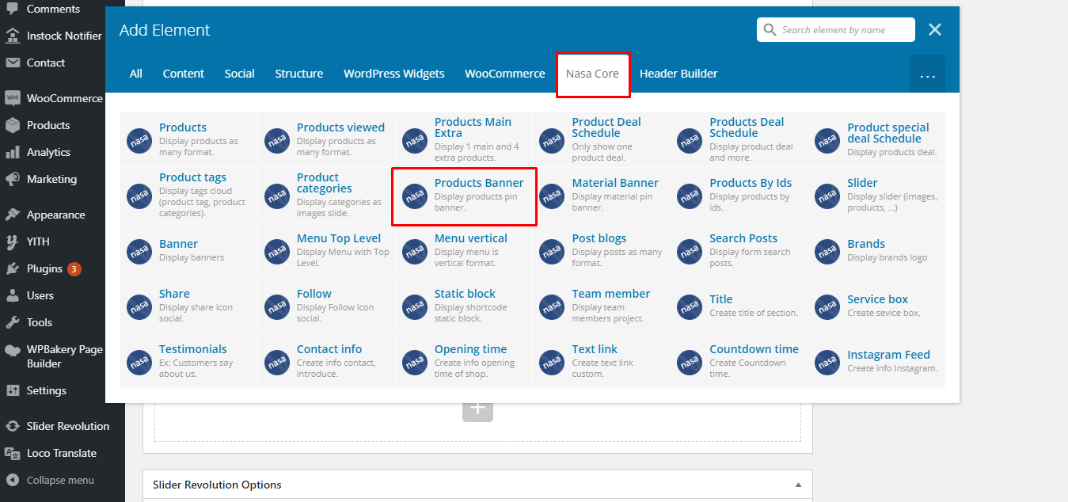Collapse the Slider Revolution Options panel
1068x502 pixels.
tap(798, 485)
